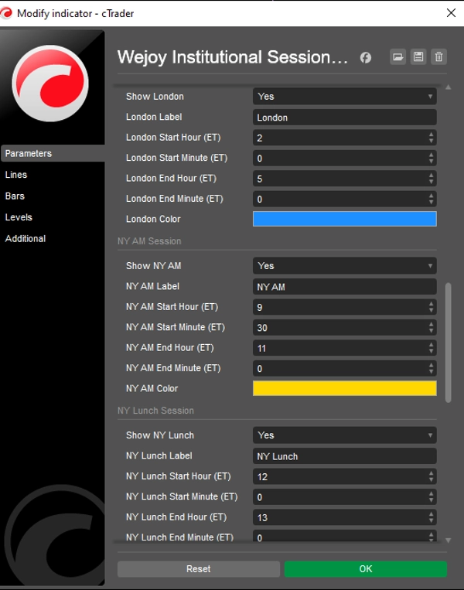Click the yellow NY AM Color swatch
Viewport: 464px width, 590px height.
coord(344,388)
